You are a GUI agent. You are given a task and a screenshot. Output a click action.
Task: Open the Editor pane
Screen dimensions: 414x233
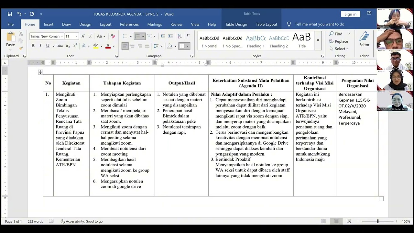364,39
